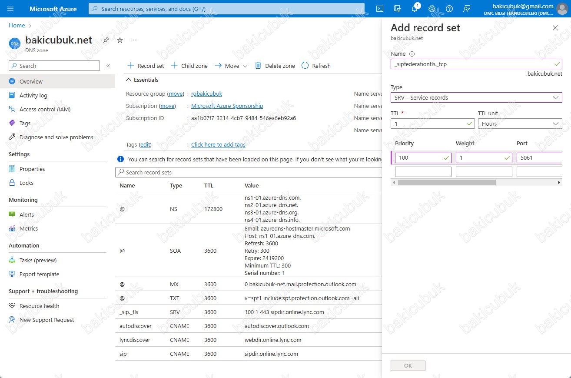
Task: Open the Feedback icon in header
Action: (x=467, y=9)
